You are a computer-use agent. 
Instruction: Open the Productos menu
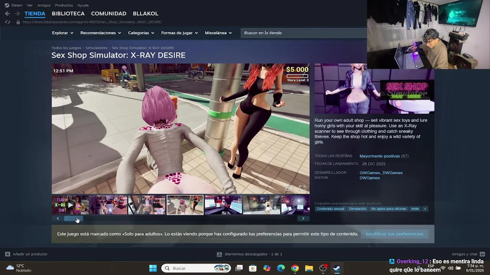pyautogui.click(x=64, y=5)
